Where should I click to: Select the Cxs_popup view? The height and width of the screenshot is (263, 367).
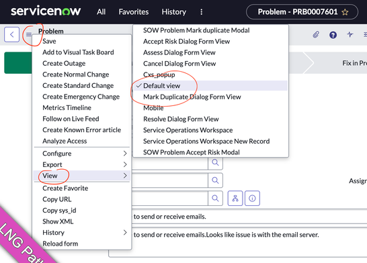pos(210,74)
